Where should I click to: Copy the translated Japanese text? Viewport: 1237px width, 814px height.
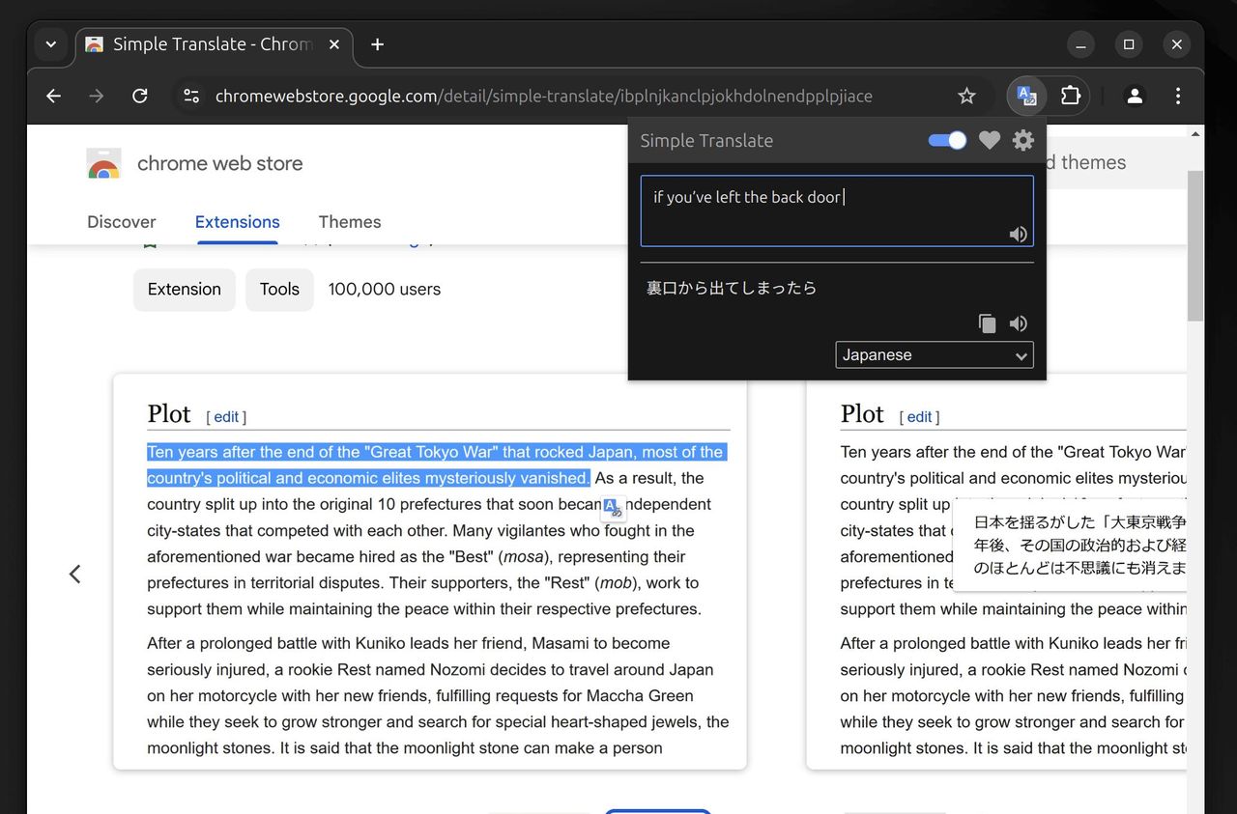[987, 323]
